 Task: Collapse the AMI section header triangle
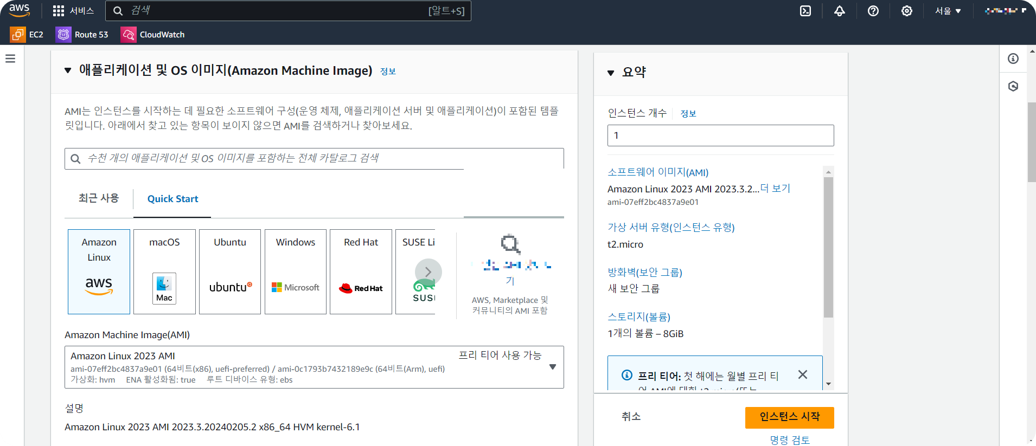(68, 70)
